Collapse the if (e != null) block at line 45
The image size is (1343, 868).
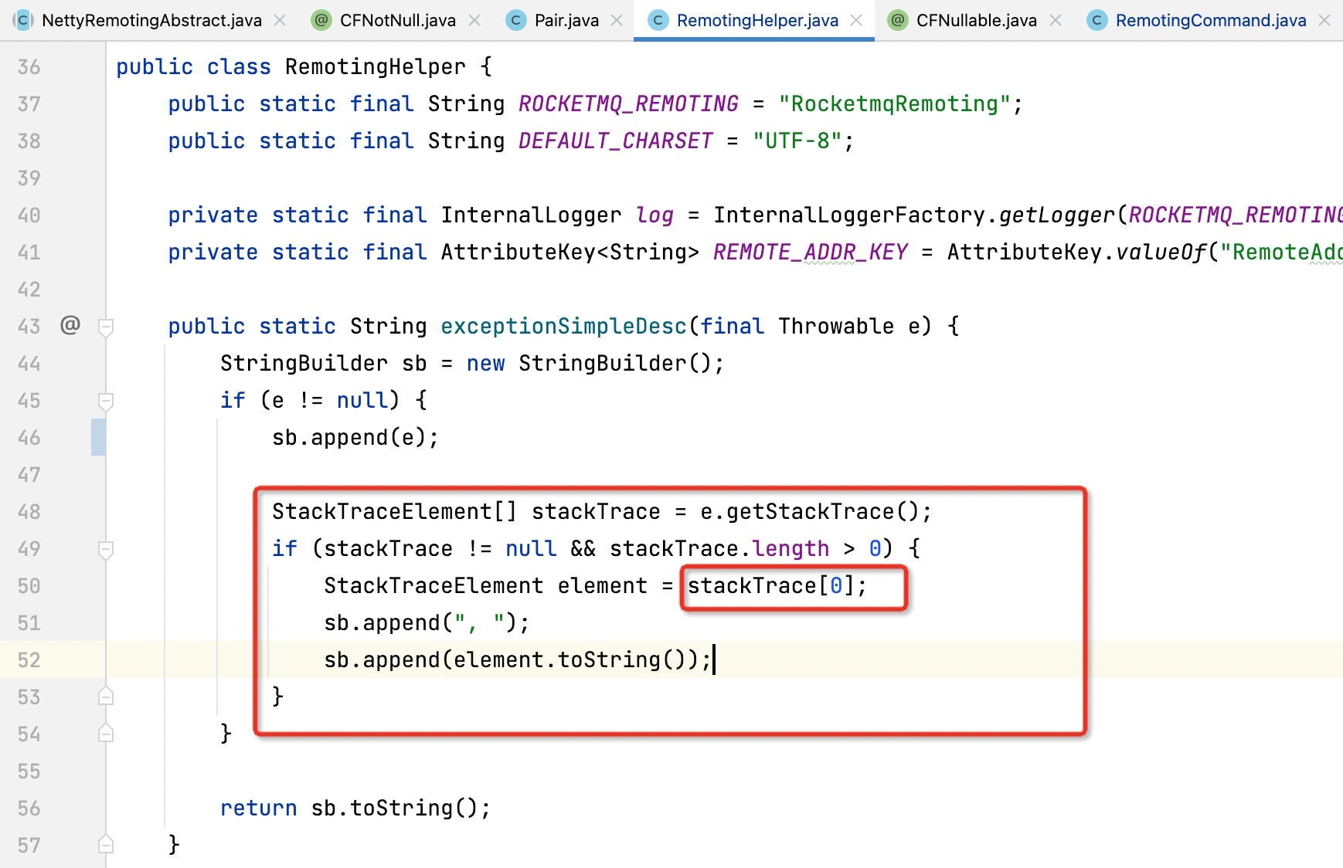106,402
